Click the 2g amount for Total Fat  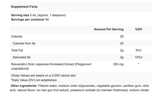tap(122, 50)
